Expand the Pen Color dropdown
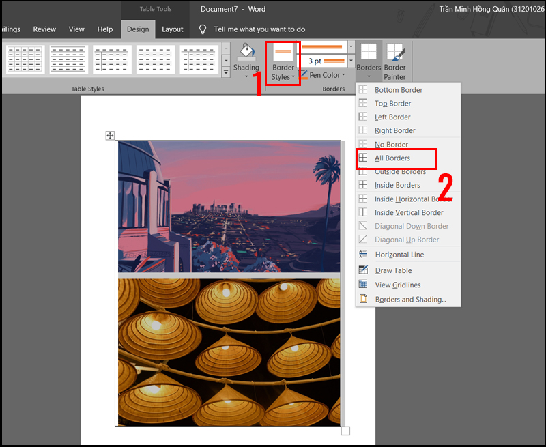This screenshot has height=447, width=546. pyautogui.click(x=343, y=75)
